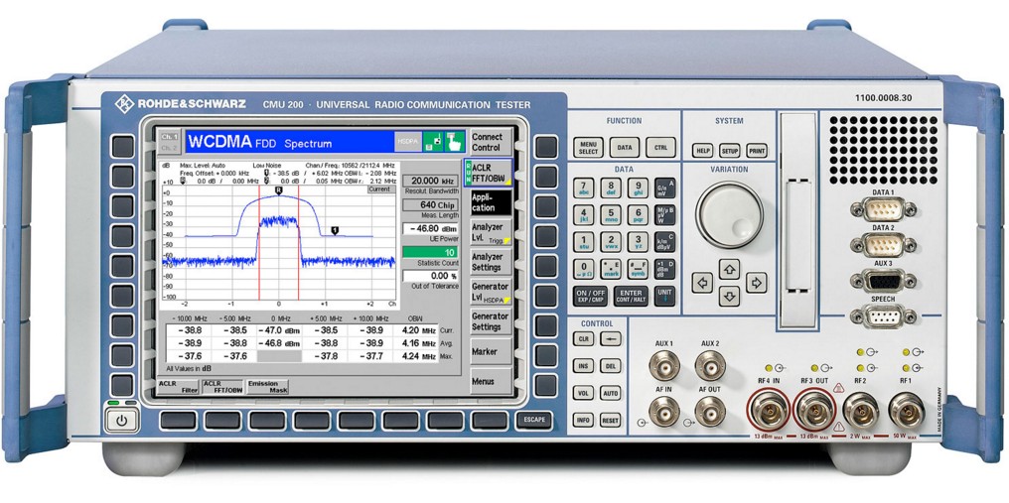Tap the MENU SELECT key

[x=589, y=147]
